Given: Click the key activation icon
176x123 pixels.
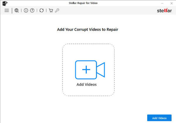Looking at the screenshot, I should tap(57, 11).
